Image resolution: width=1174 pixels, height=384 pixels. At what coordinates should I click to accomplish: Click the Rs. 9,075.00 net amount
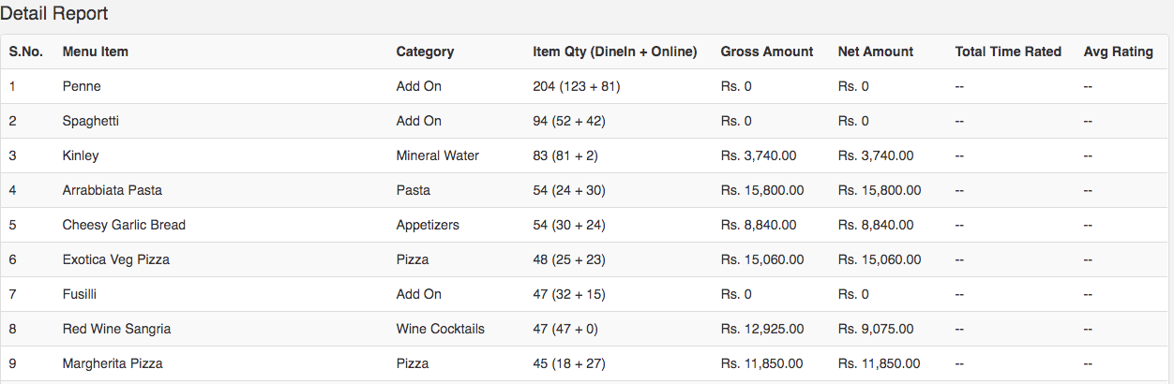point(876,329)
